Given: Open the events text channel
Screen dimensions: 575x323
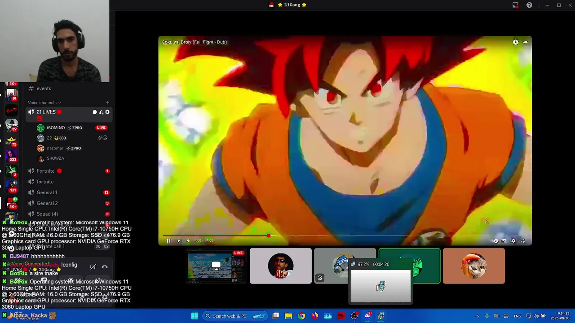Looking at the screenshot, I should coord(44,88).
